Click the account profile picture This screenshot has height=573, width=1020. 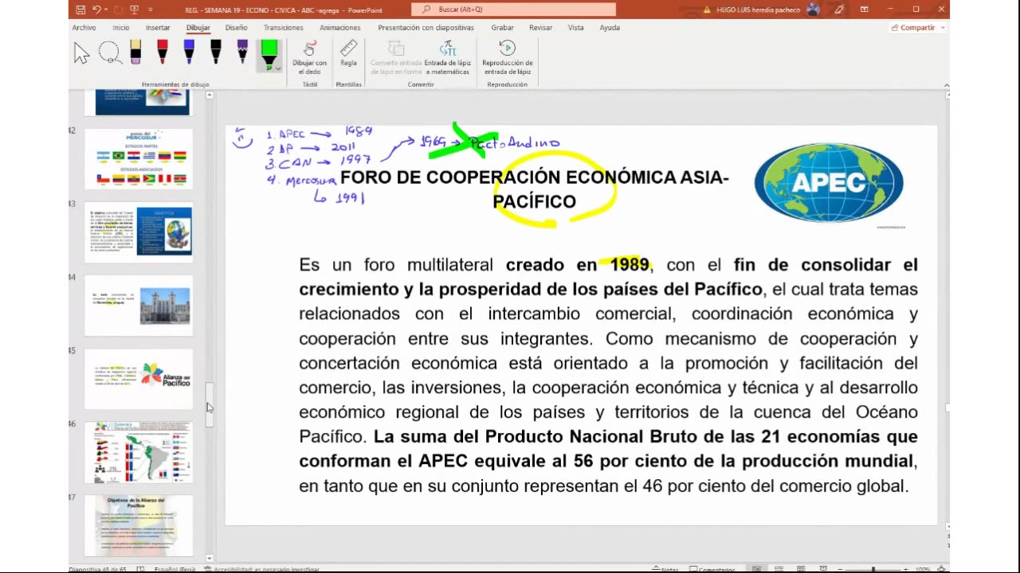pos(813,10)
